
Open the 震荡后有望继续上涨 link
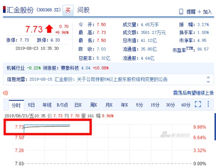point(193,93)
